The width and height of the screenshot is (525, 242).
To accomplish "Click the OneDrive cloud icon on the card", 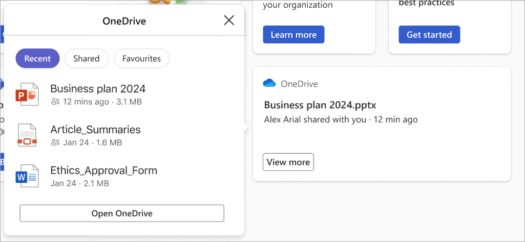I will pyautogui.click(x=269, y=83).
